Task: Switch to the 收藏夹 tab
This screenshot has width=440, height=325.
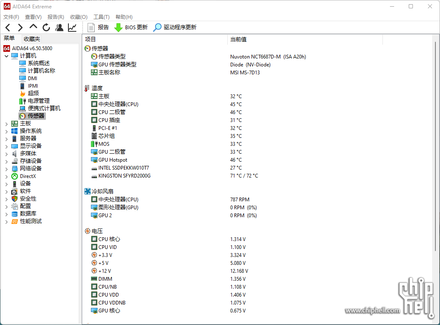Action: point(32,39)
